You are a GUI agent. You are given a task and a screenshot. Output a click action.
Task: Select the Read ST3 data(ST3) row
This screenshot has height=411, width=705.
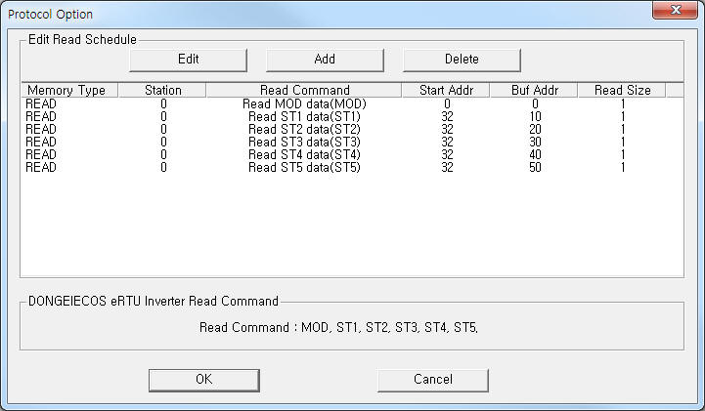pos(305,142)
